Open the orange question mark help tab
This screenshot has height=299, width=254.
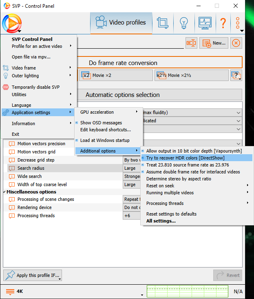223,23
